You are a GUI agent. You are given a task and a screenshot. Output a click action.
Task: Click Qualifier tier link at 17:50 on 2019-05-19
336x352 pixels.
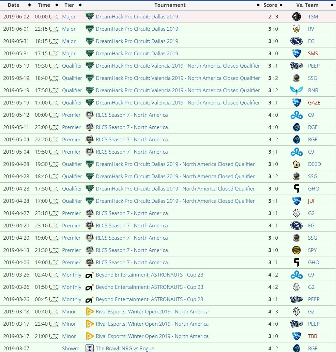[72, 90]
